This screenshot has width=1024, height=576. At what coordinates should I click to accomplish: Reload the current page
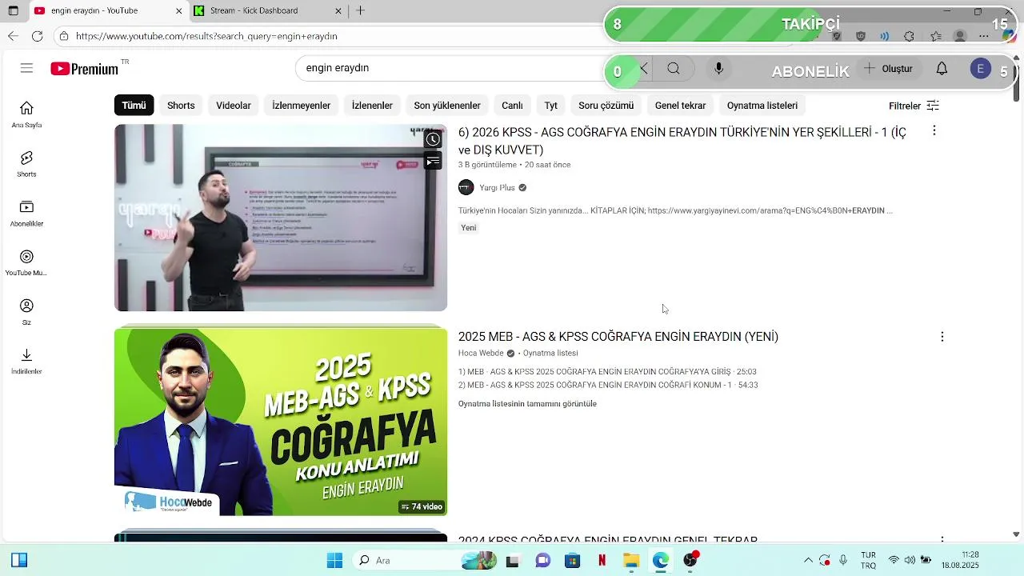pyautogui.click(x=37, y=36)
